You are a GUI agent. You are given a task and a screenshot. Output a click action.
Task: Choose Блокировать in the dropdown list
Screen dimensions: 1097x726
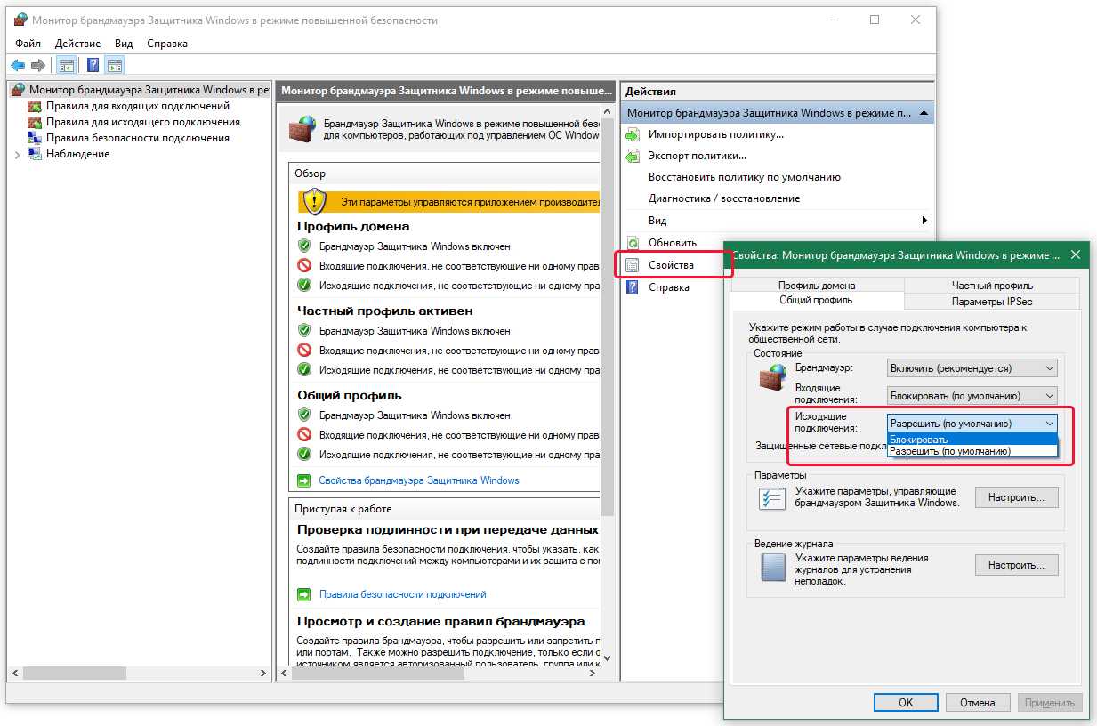pos(972,440)
